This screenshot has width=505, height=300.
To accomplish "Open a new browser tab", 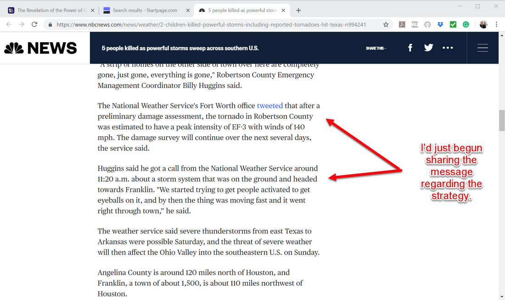I will (x=298, y=10).
